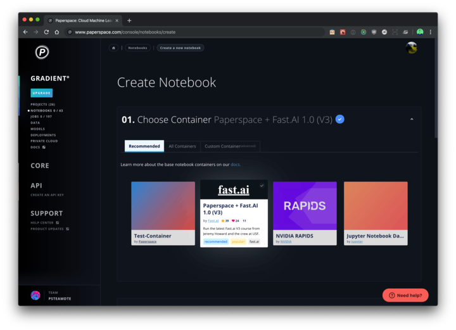This screenshot has width=456, height=330.
Task: Select the Support section heading
Action: pos(46,213)
